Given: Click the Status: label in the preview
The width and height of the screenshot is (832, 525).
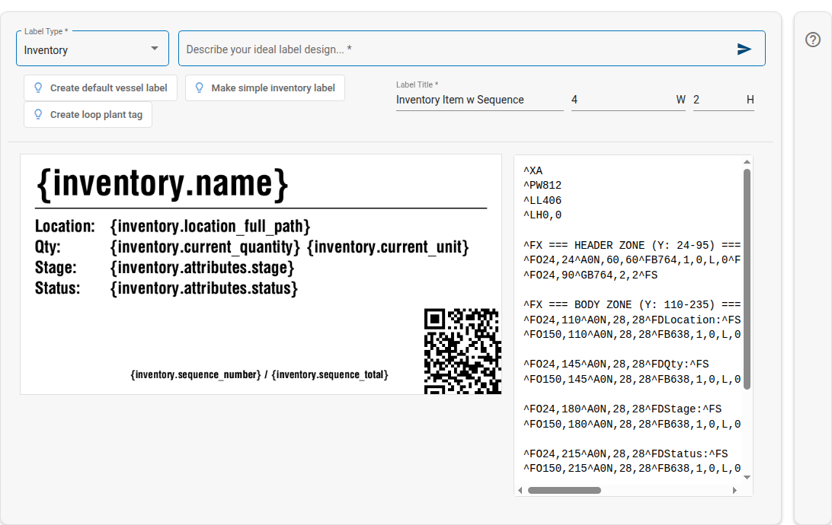Looking at the screenshot, I should [x=57, y=288].
